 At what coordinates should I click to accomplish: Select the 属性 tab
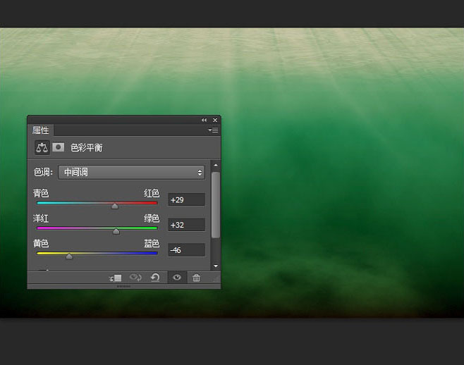pyautogui.click(x=40, y=130)
